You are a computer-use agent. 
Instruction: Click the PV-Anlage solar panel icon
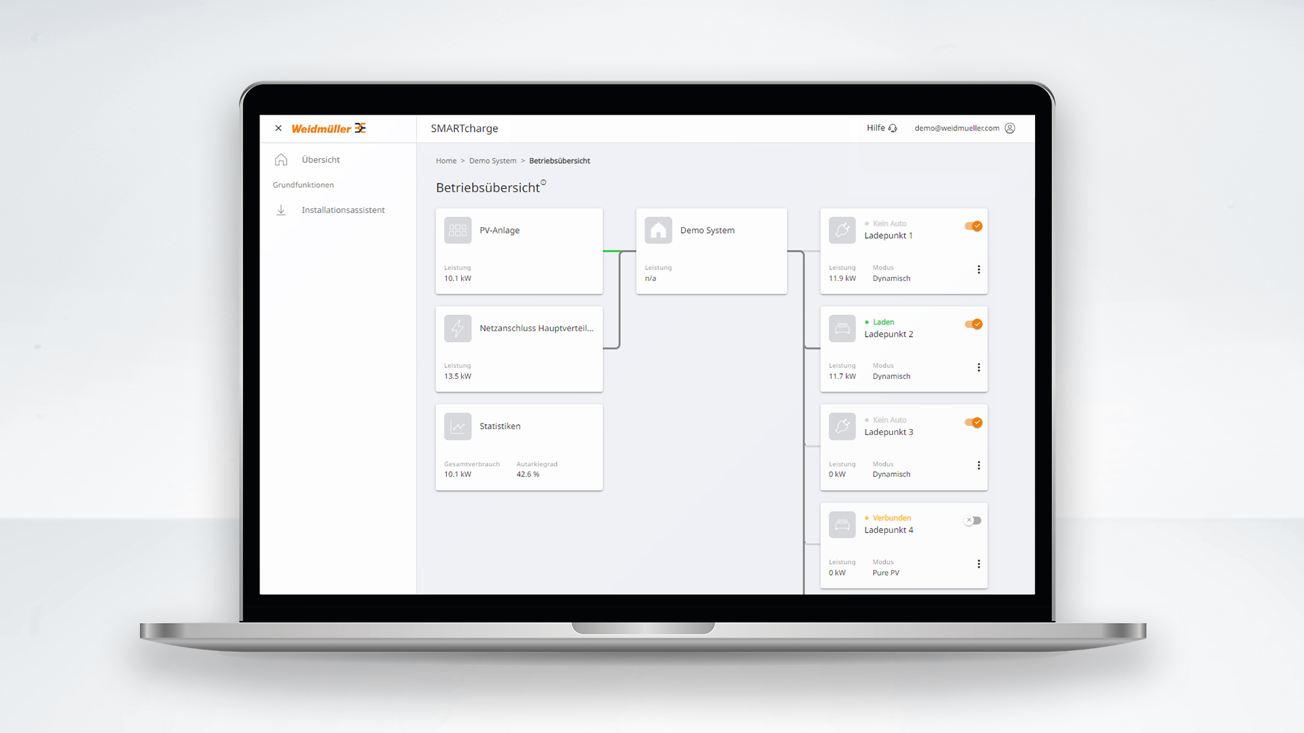point(457,231)
